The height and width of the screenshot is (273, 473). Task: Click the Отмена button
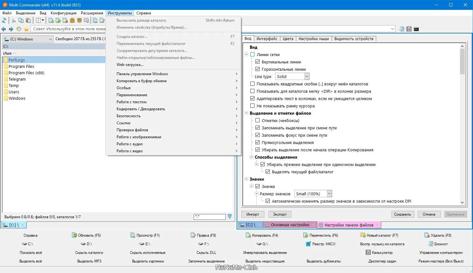[429, 214]
